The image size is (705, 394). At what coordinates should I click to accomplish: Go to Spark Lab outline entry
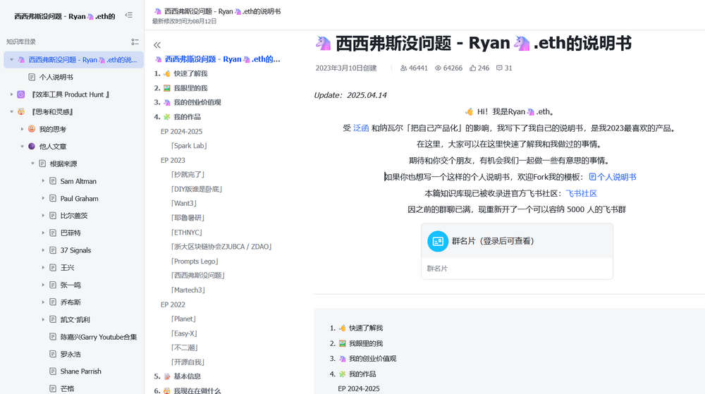coord(189,146)
